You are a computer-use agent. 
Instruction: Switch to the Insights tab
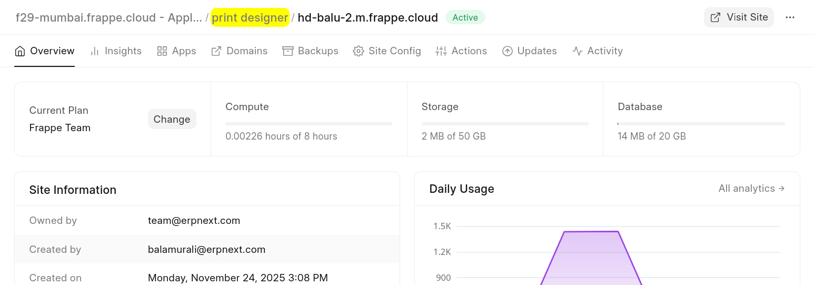(x=123, y=51)
